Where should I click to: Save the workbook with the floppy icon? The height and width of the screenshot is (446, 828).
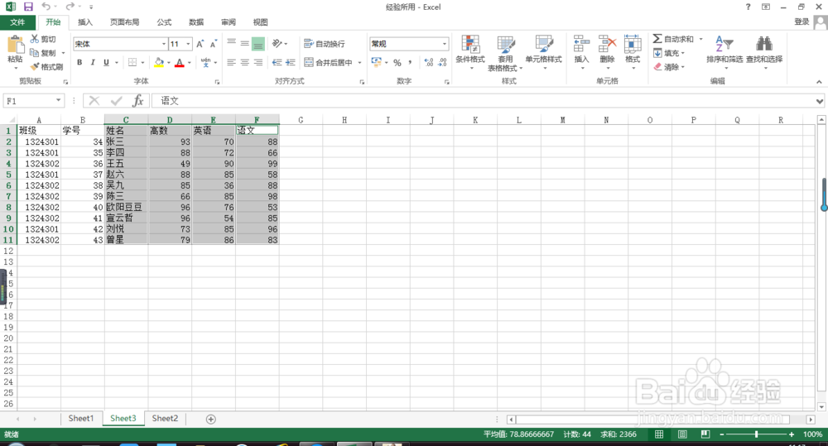(28, 7)
